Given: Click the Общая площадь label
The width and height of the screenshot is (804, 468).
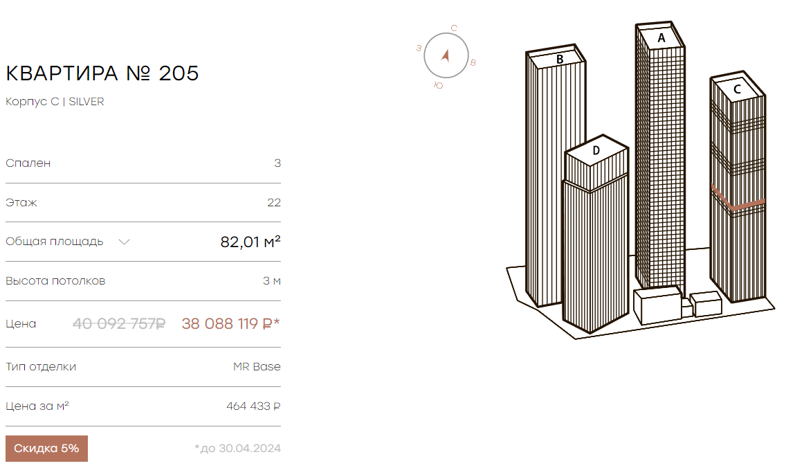Looking at the screenshot, I should pyautogui.click(x=55, y=242).
